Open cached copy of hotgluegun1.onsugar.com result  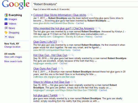[x=103, y=90]
